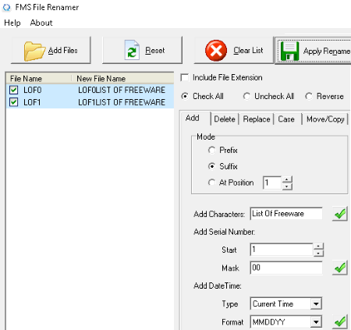Click the Add Files button label

63,50
